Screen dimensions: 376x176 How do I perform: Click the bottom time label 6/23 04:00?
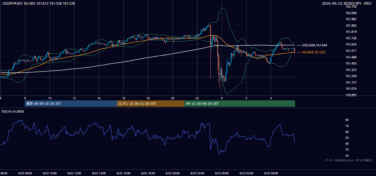click(271, 173)
